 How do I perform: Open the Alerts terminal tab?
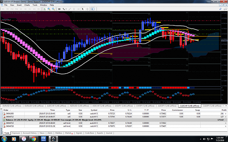(x=50, y=133)
